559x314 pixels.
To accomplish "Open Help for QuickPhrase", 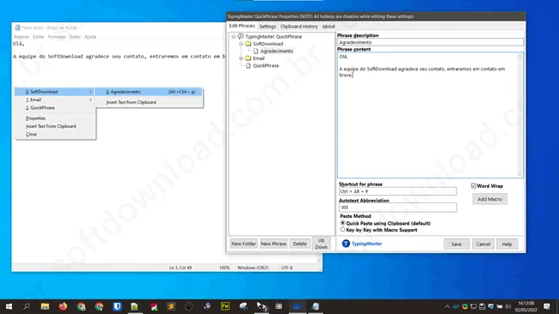I will 507,244.
